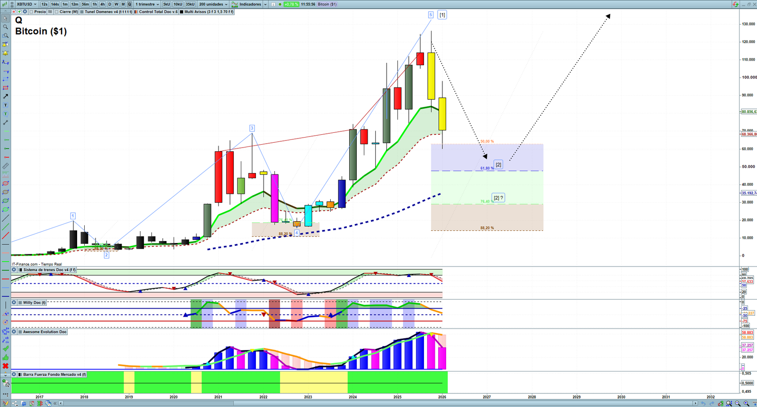
Task: Select the vertical line tool
Action: point(6,305)
